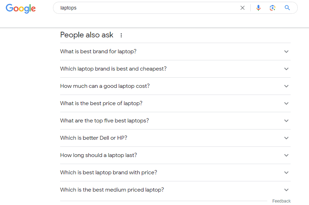Screen dimensions: 309x205
Task: Click the blue search magnifier icon
Action: coord(287,7)
